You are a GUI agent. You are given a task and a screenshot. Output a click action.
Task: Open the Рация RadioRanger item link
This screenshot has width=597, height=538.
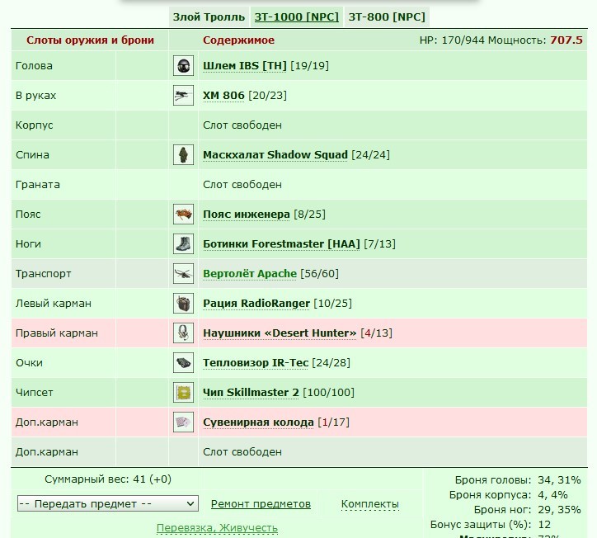point(256,304)
